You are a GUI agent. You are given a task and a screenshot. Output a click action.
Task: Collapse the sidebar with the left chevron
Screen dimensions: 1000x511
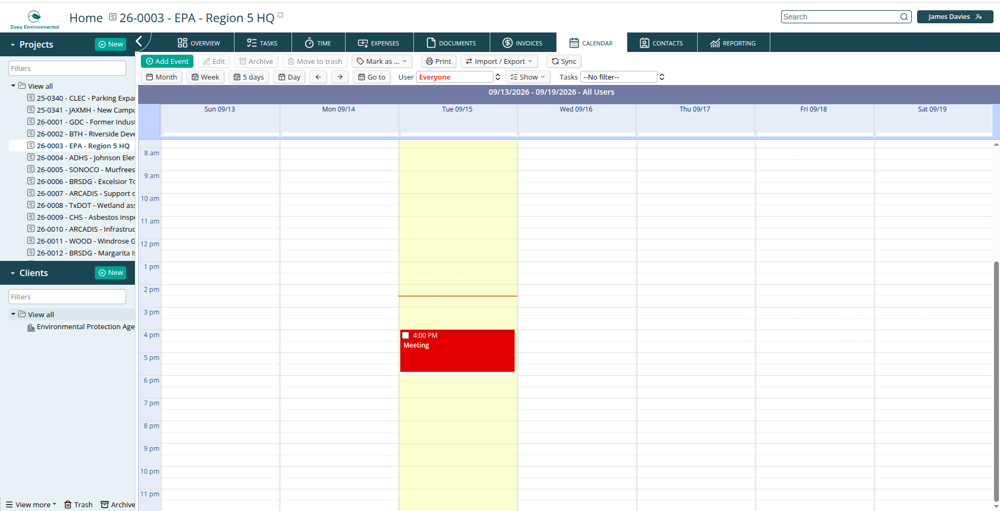click(139, 41)
